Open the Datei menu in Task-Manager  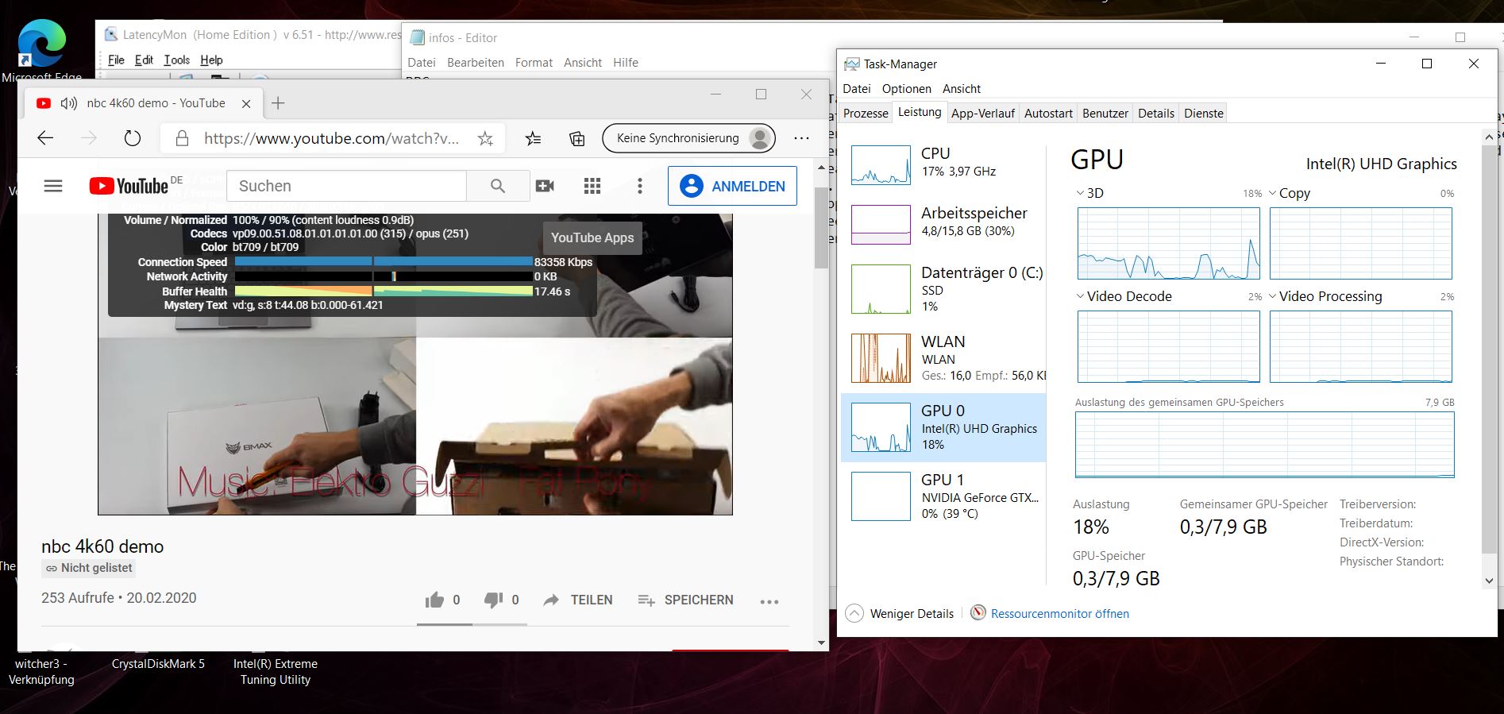(856, 89)
